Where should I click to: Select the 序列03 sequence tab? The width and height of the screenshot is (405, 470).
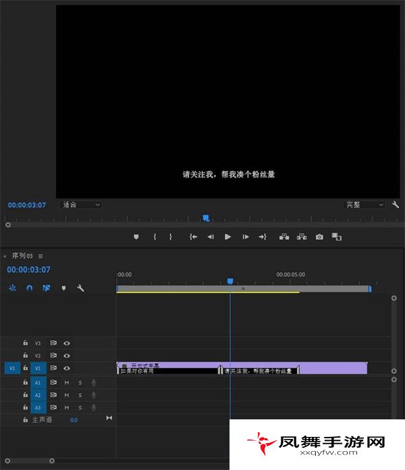click(x=22, y=256)
